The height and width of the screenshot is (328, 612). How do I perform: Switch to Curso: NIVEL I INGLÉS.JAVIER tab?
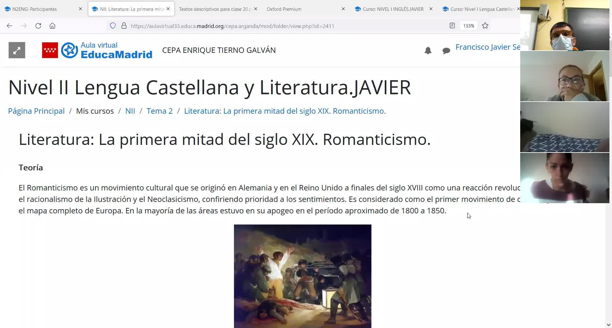pyautogui.click(x=393, y=9)
